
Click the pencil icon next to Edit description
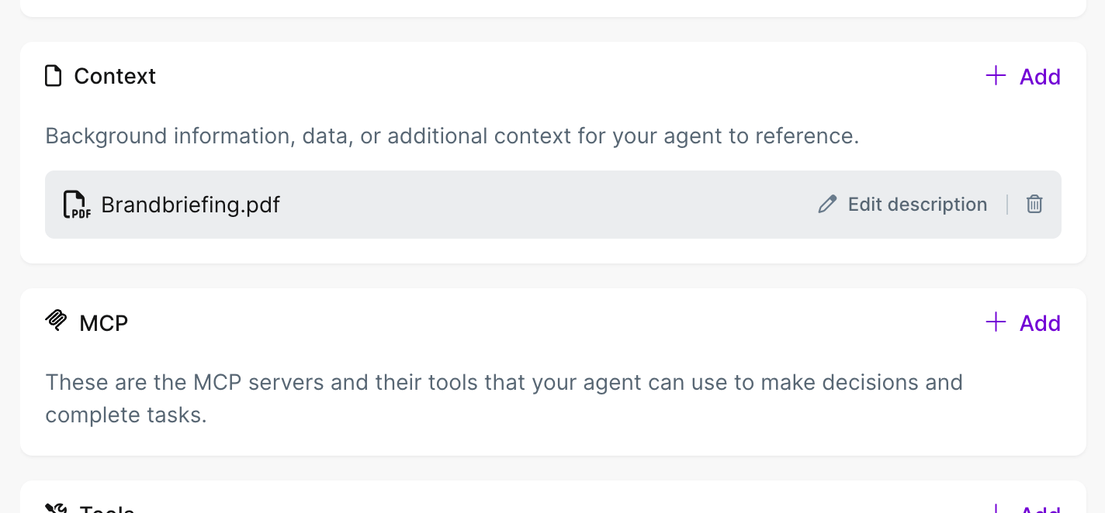point(827,205)
